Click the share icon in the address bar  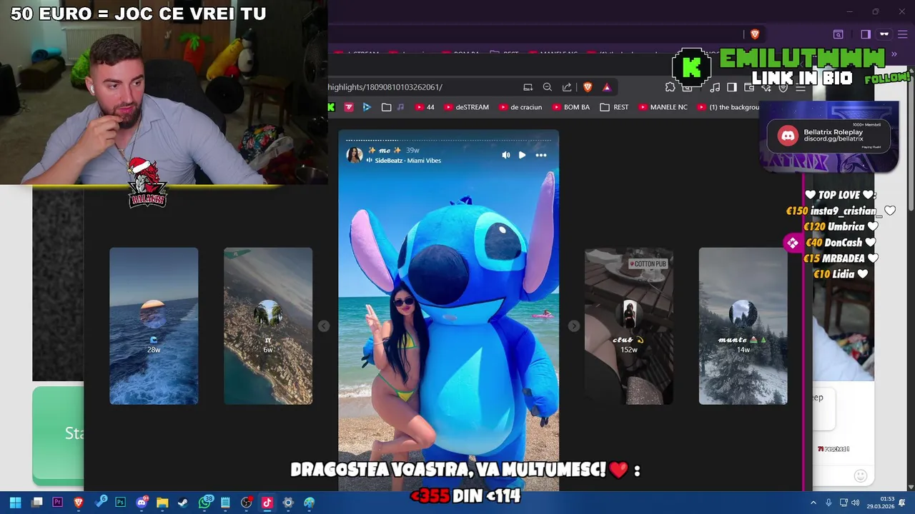(567, 87)
